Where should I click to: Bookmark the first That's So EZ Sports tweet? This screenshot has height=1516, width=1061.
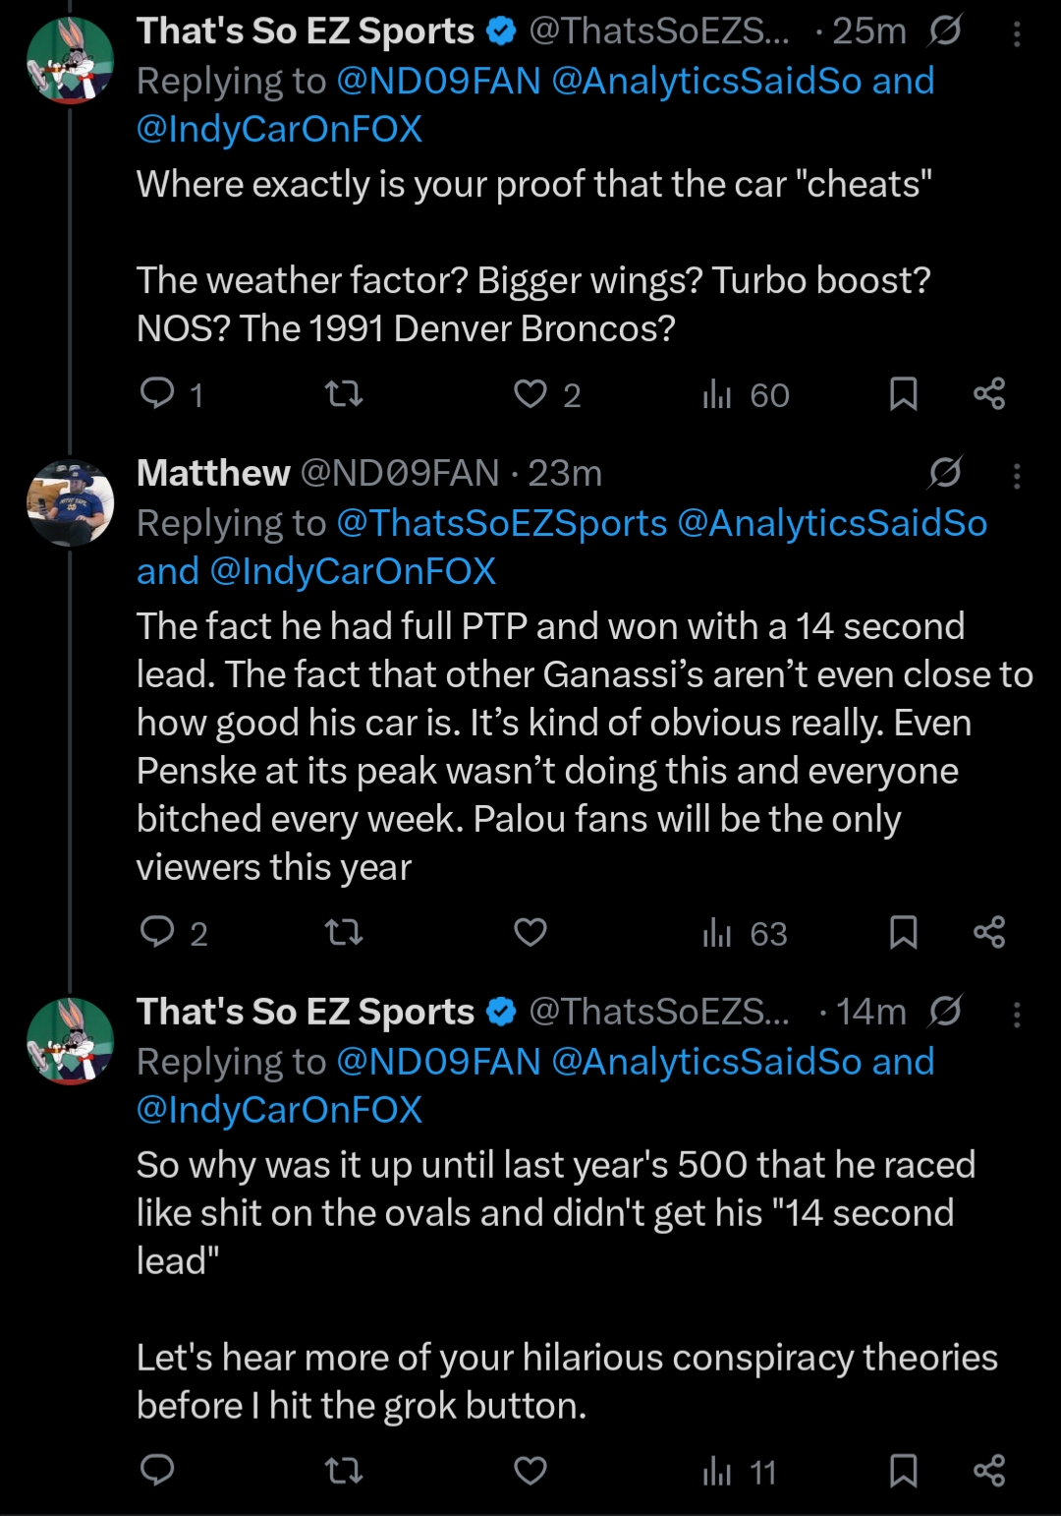(x=903, y=394)
